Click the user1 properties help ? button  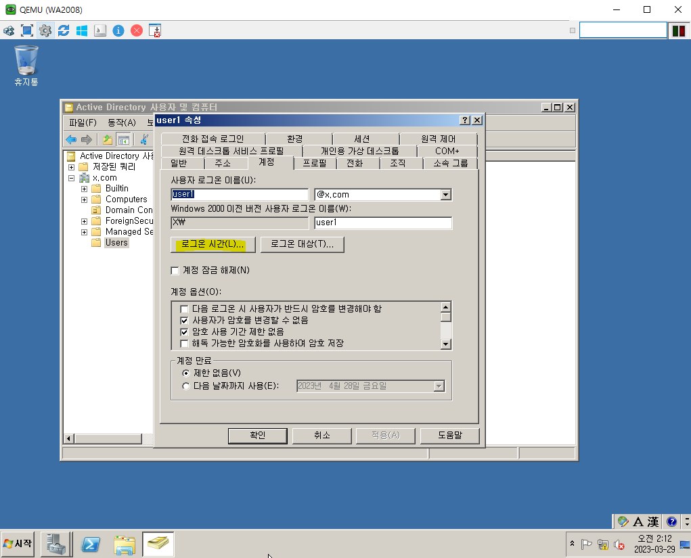pyautogui.click(x=464, y=120)
